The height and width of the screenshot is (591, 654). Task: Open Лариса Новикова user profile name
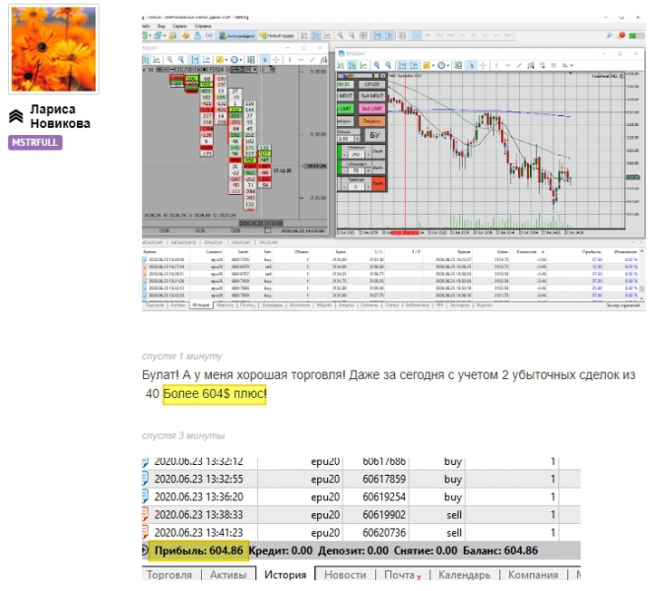60,116
